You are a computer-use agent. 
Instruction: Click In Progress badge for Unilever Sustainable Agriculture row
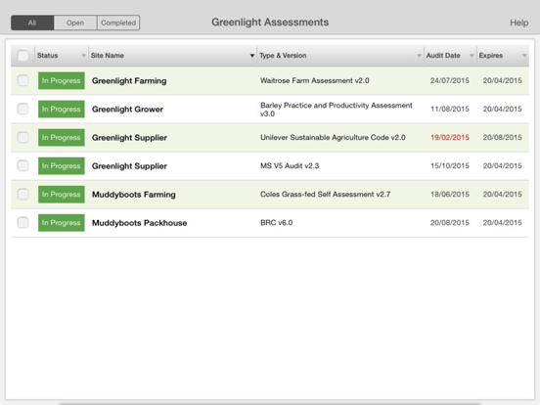point(62,137)
